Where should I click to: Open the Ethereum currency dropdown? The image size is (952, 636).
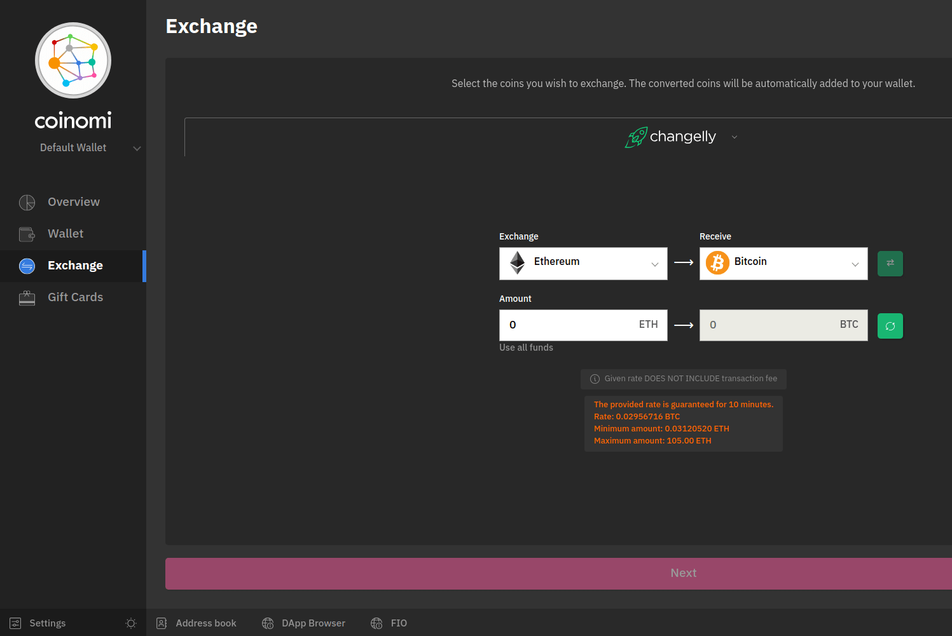click(654, 263)
